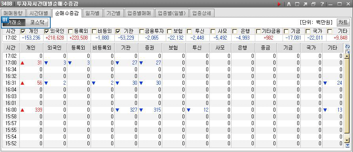Screen dimensions: 353x152
Task: Click the 외국인 column header in table
Action: pyautogui.click(x=55, y=47)
